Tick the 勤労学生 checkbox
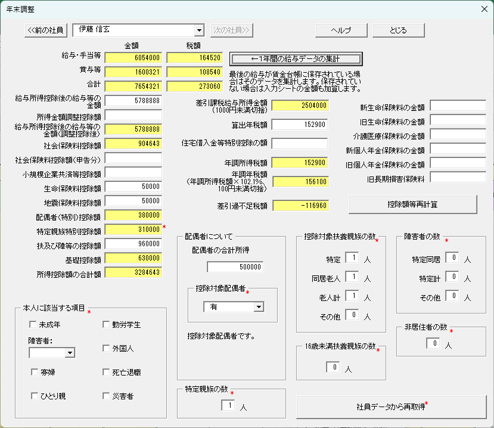Viewport: 494px width, 428px height. click(x=106, y=325)
